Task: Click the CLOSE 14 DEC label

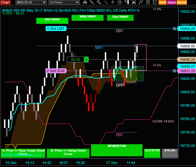Action: [163, 121]
